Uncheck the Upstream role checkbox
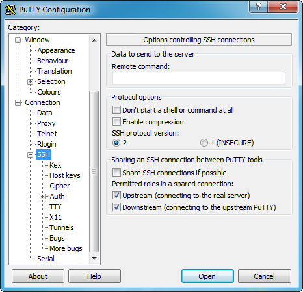Image resolution: width=303 pixels, height=292 pixels. [116, 196]
